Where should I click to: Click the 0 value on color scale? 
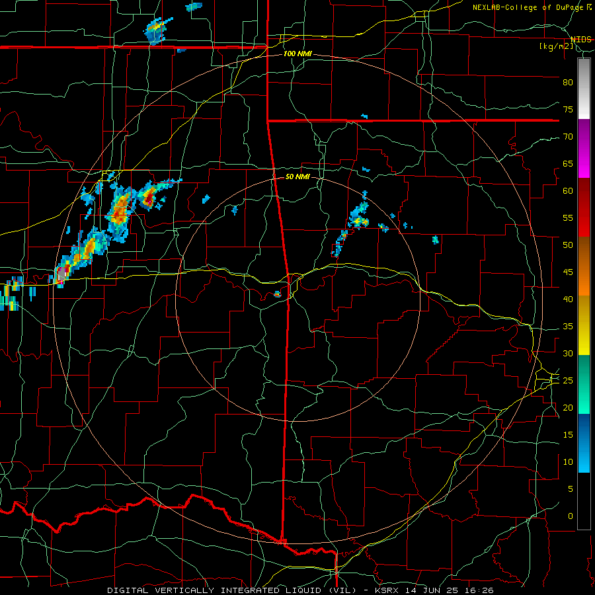(571, 516)
